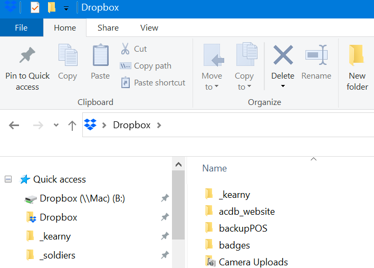Open the File menu
The image size is (374, 268).
pyautogui.click(x=21, y=28)
